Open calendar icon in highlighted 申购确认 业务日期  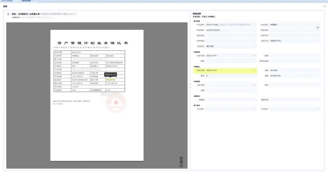[x=255, y=70]
